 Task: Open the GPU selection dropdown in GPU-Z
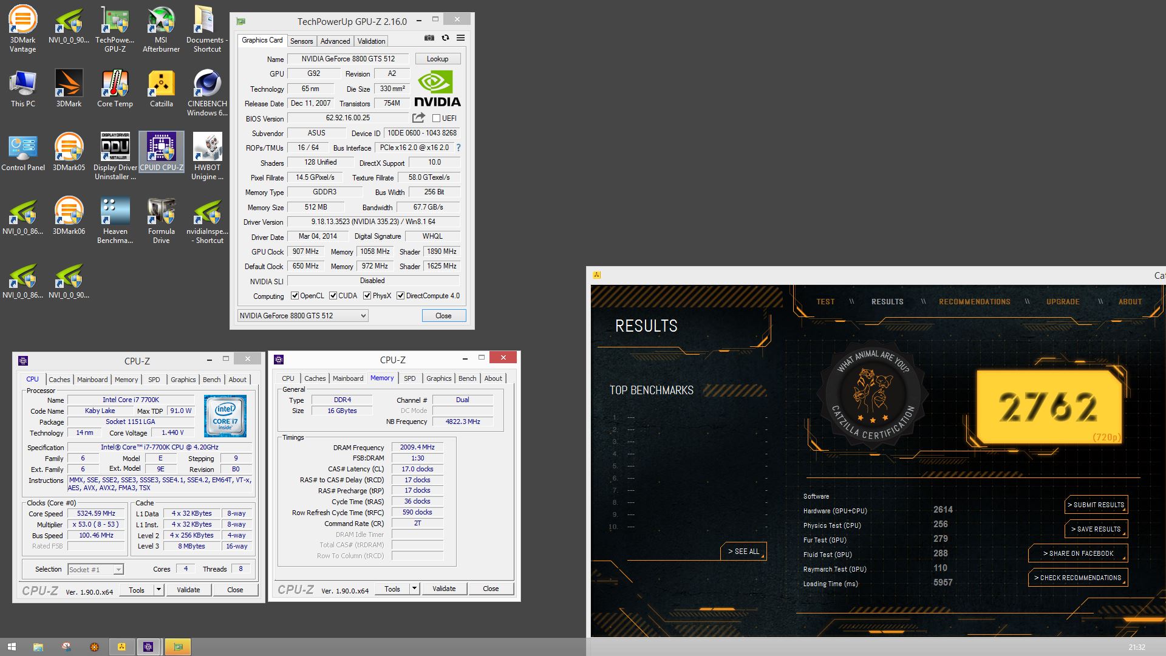(x=302, y=316)
